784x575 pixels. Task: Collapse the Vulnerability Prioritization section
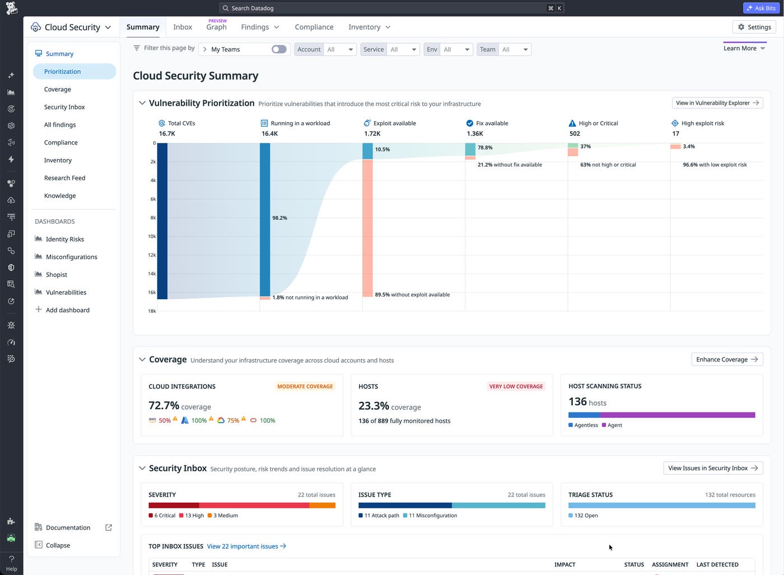(x=142, y=103)
